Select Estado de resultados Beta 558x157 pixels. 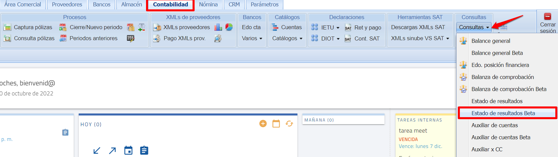click(507, 113)
